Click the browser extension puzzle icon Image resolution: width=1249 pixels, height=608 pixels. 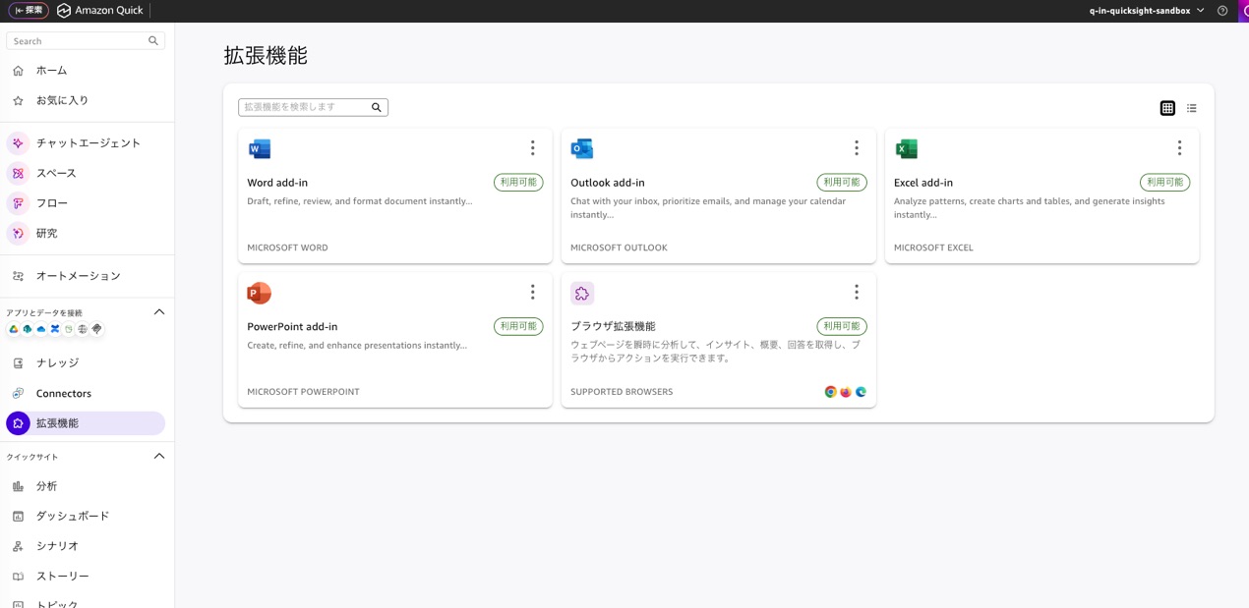click(582, 293)
